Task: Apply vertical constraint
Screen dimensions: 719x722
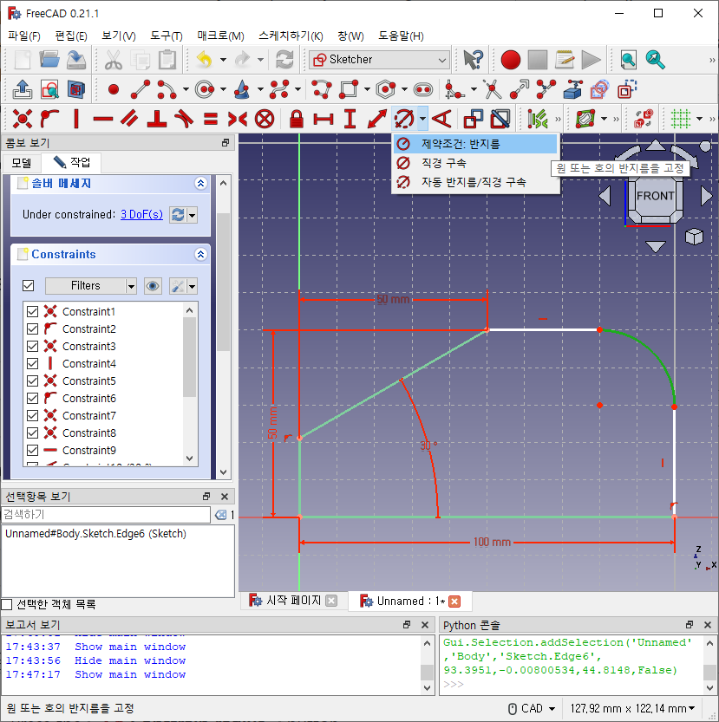Action: pos(76,119)
